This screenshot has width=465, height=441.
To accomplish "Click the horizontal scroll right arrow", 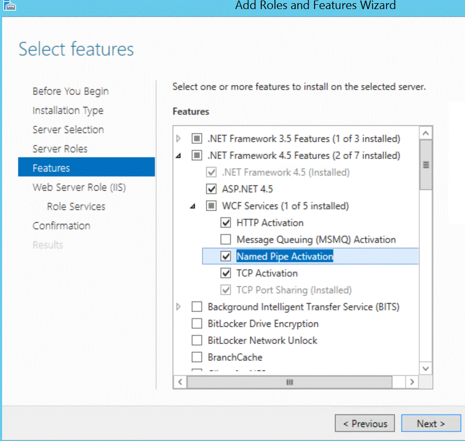I will point(411,382).
